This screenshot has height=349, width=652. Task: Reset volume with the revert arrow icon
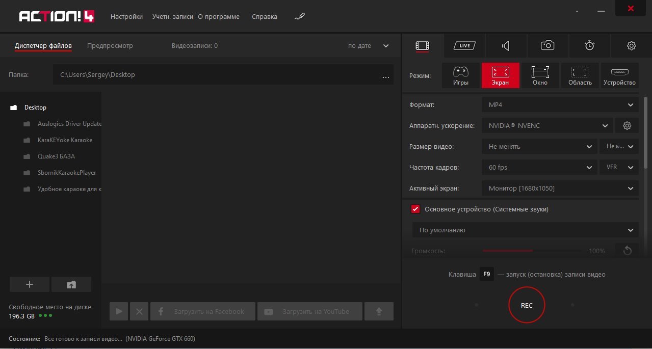tap(627, 251)
